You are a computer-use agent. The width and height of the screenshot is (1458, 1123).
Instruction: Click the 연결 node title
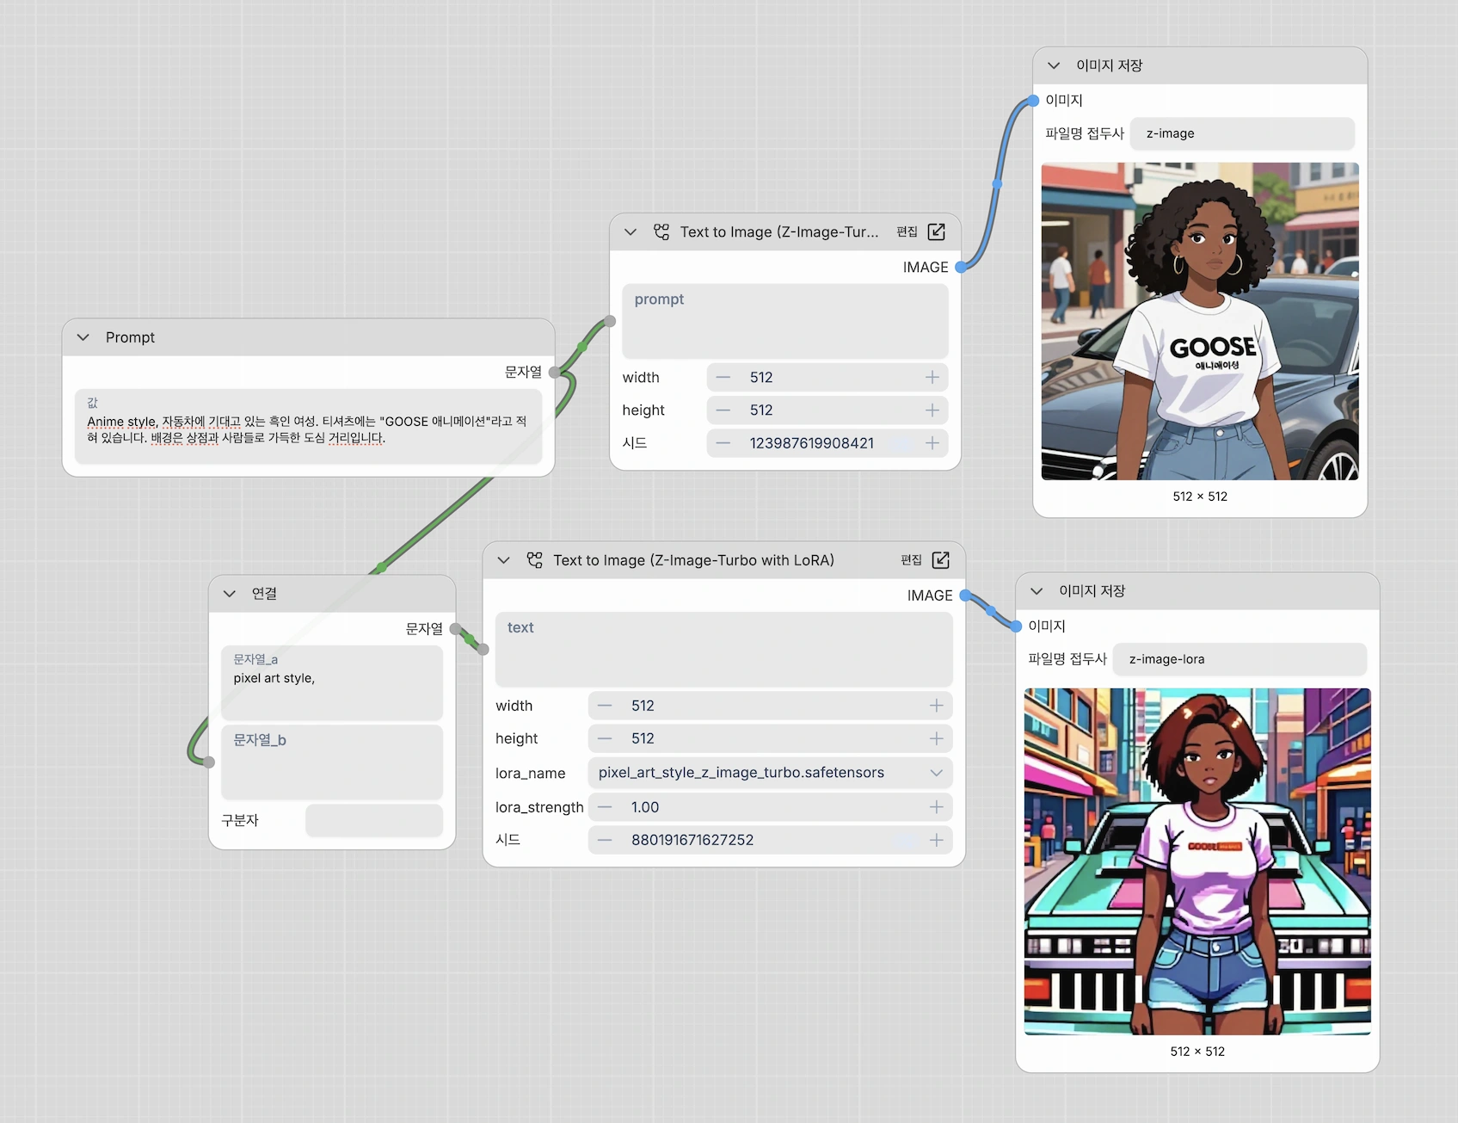[264, 594]
